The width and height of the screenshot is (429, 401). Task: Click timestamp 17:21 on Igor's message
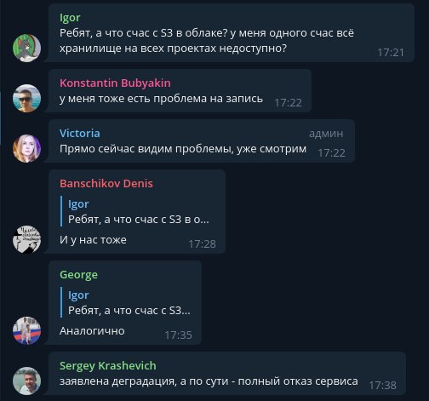391,53
